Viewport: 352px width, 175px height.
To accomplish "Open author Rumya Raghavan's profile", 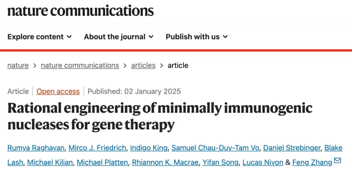I will pyautogui.click(x=36, y=148).
